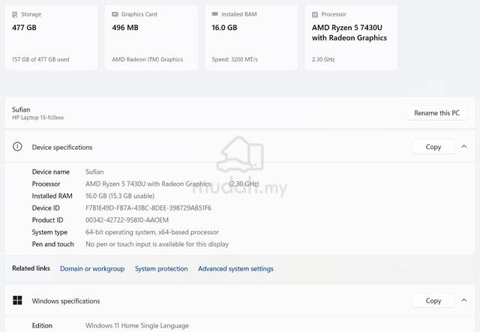Screen dimensions: 480x332
Task: Click the Windows logo icon beside Windows specifications
Action: 17,301
